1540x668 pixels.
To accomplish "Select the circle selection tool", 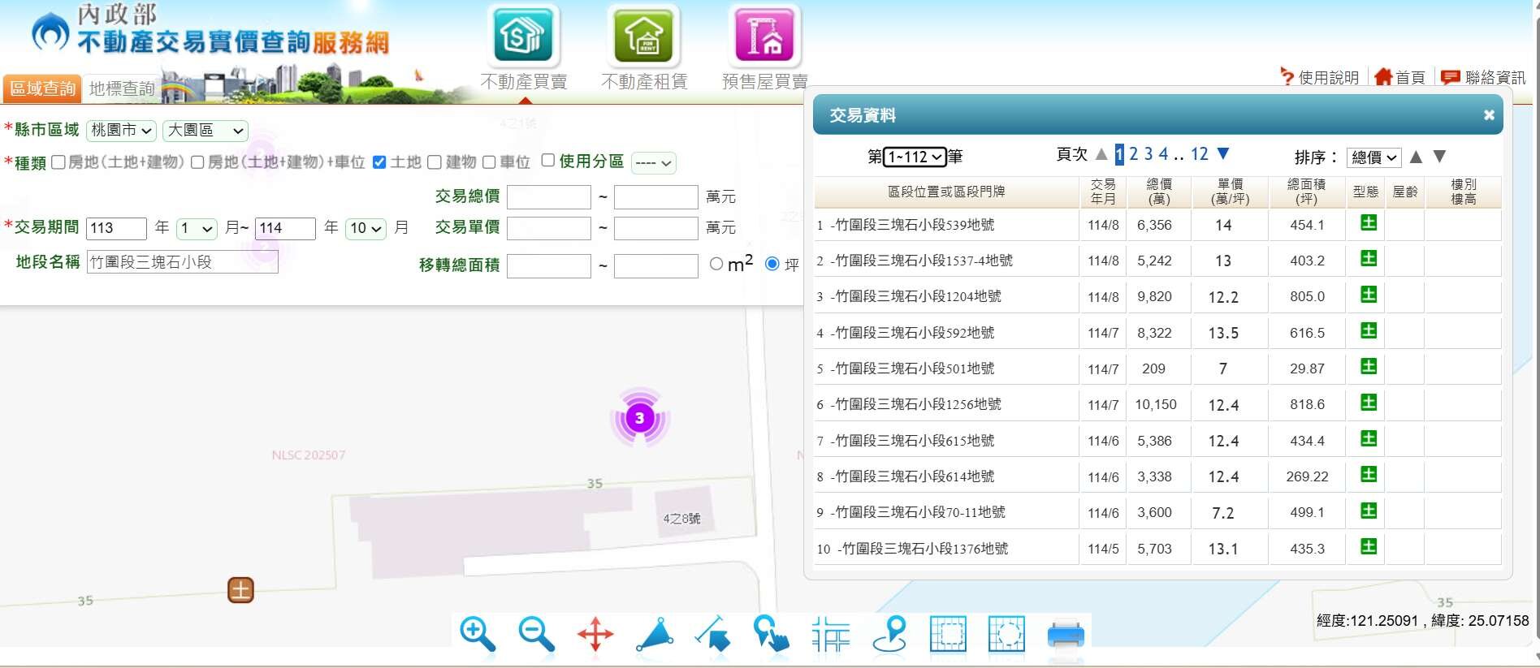I will [1006, 634].
